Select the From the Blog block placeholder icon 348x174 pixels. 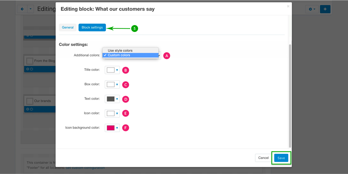coord(30,61)
